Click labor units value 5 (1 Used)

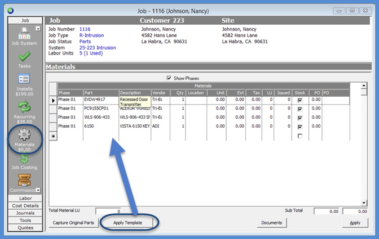(x=91, y=53)
